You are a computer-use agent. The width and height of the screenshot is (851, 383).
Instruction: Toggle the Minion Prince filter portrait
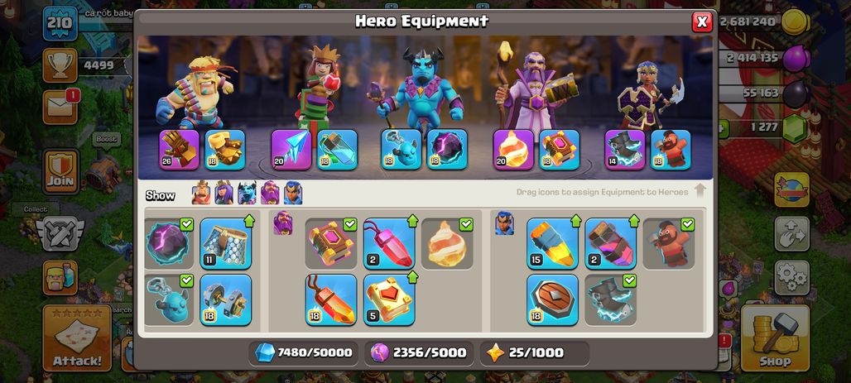pos(247,193)
